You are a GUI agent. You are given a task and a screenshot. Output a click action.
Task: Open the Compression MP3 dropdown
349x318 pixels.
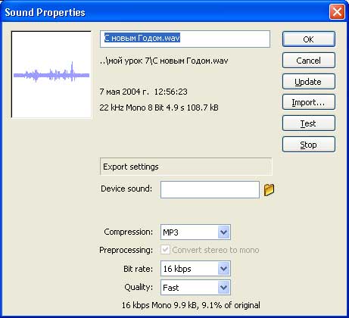(x=195, y=232)
